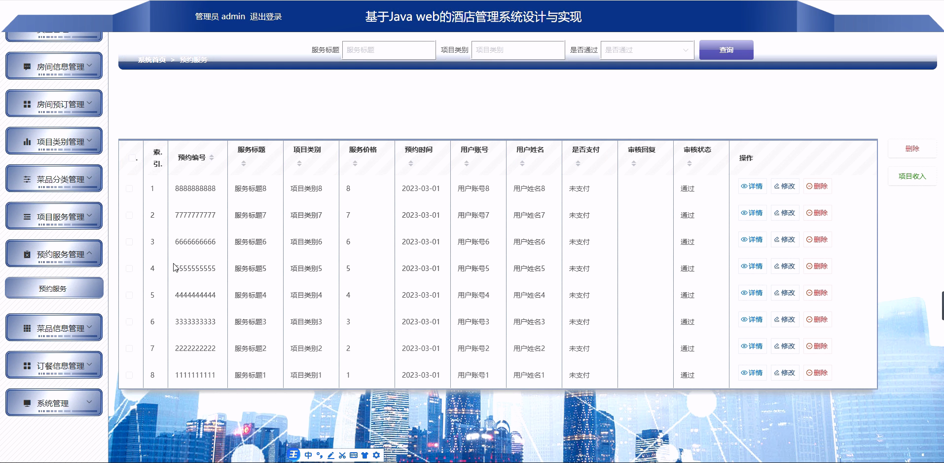Select 预约服务 in the sidebar
The image size is (944, 463).
tap(54, 288)
